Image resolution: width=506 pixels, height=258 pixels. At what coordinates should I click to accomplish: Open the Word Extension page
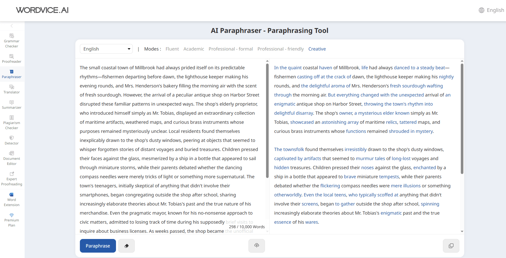[12, 199]
